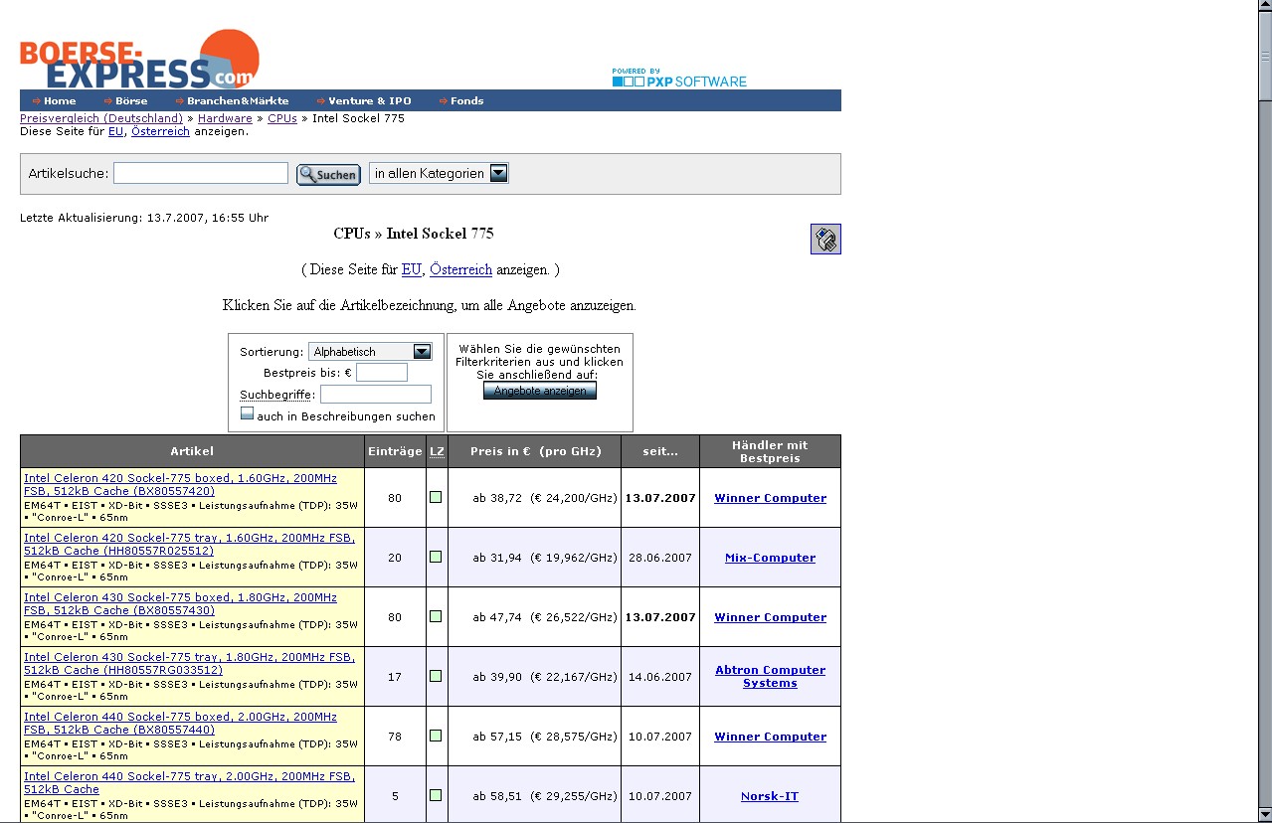
Task: Click price 'ab 39,90' for Celeron 430 tray
Action: coord(497,677)
